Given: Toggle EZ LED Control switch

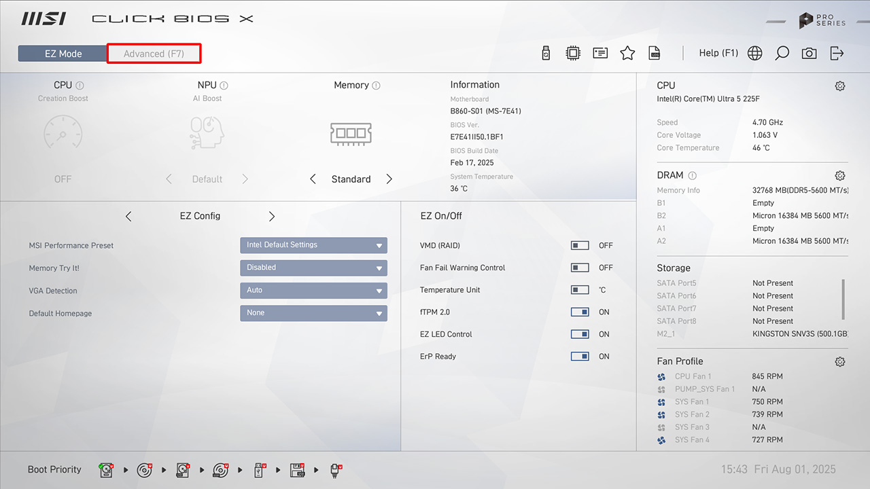Looking at the screenshot, I should pyautogui.click(x=580, y=334).
